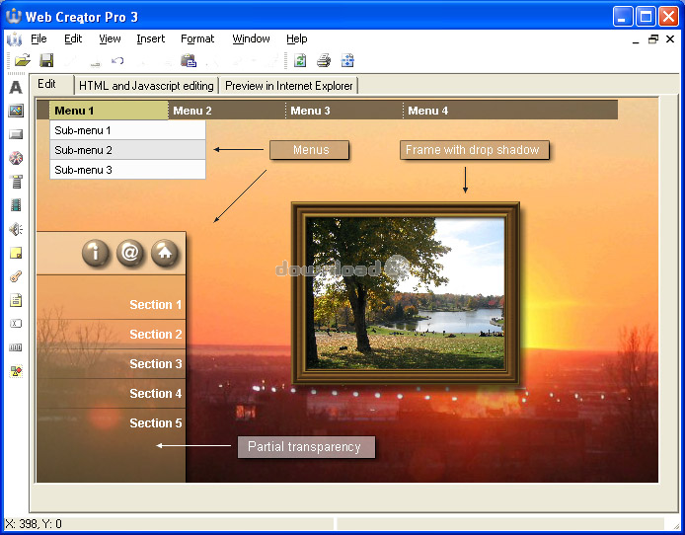Select the Text field tool marked X
This screenshot has height=535, width=685.
tap(16, 324)
